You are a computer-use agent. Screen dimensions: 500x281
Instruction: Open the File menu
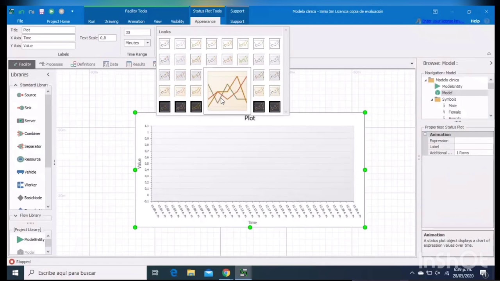click(x=20, y=21)
